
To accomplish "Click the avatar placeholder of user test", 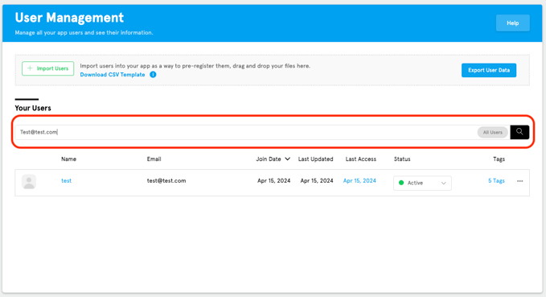I will (x=29, y=182).
